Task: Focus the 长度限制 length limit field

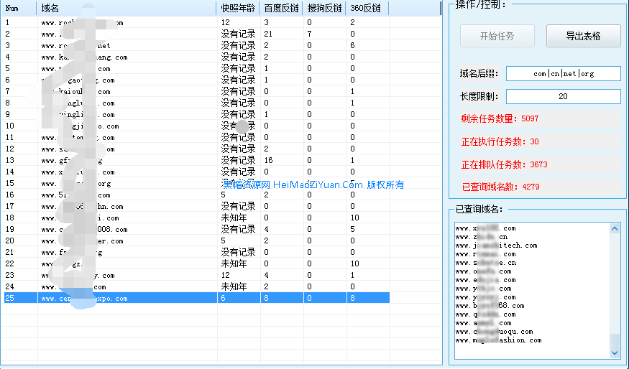Action: [563, 96]
